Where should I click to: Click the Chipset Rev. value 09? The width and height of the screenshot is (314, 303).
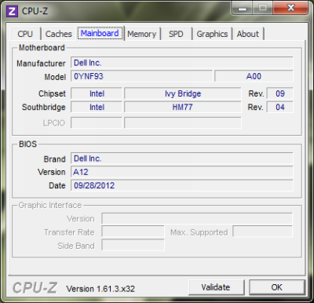click(x=279, y=93)
